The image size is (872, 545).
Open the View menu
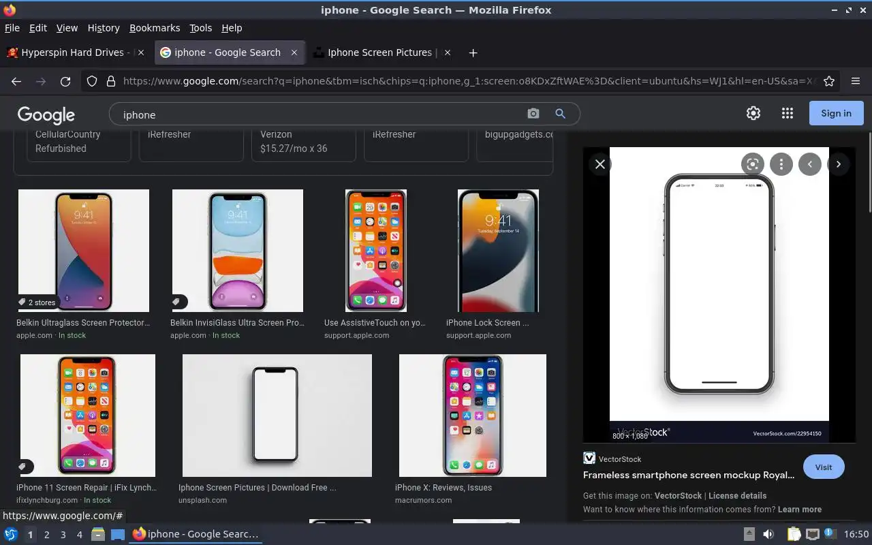tap(67, 28)
